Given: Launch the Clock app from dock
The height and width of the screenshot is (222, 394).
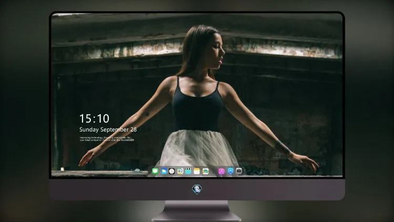Looking at the screenshot, I should click(x=172, y=171).
